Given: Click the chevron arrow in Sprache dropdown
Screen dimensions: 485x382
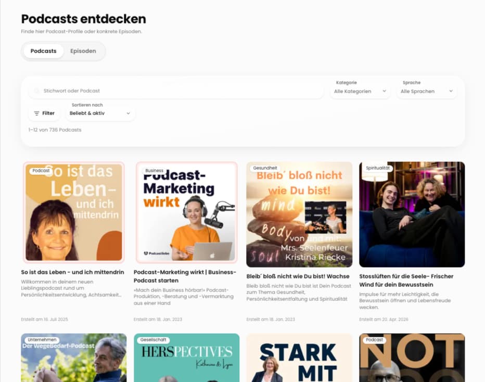Looking at the screenshot, I should coord(451,91).
